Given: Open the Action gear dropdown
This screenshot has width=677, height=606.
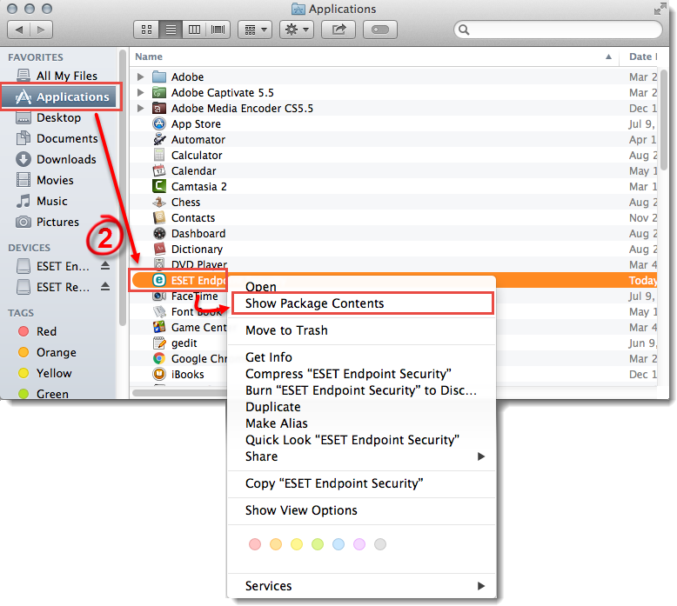Looking at the screenshot, I should tap(296, 30).
